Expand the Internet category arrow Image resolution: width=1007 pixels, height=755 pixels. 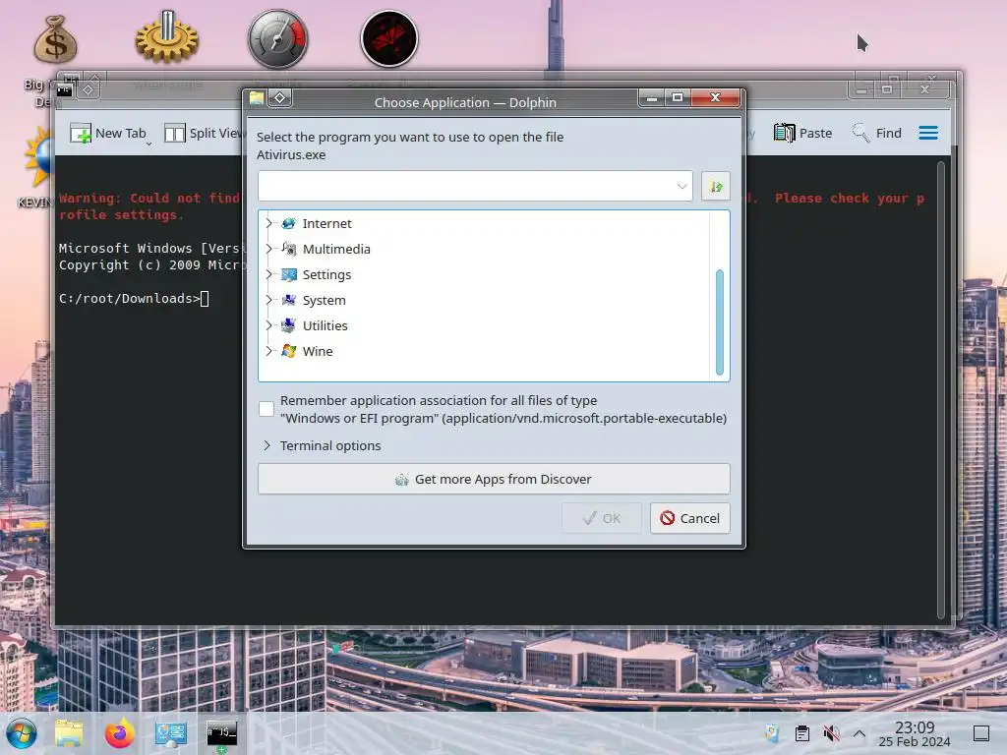[x=269, y=223]
